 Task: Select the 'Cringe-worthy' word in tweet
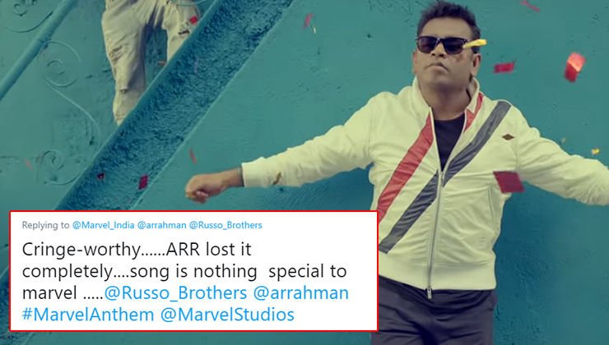pyautogui.click(x=81, y=250)
